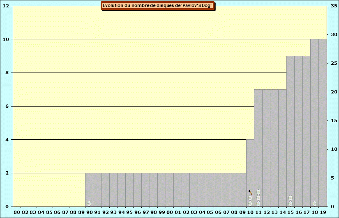
Task: Select the x-axis year label '13'
Action: pyautogui.click(x=274, y=212)
